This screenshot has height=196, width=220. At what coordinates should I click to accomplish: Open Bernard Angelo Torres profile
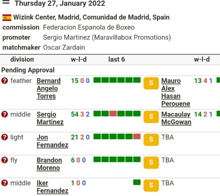pos(48,88)
